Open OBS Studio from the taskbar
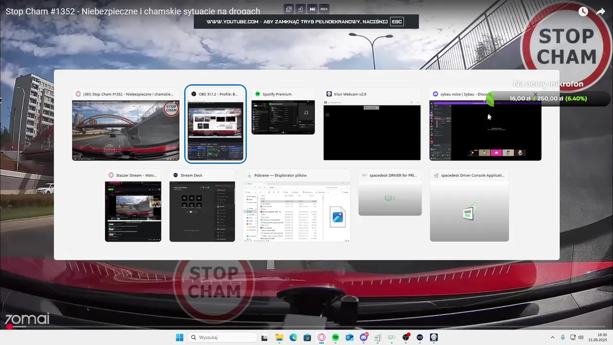This screenshot has width=613, height=345. point(406,337)
